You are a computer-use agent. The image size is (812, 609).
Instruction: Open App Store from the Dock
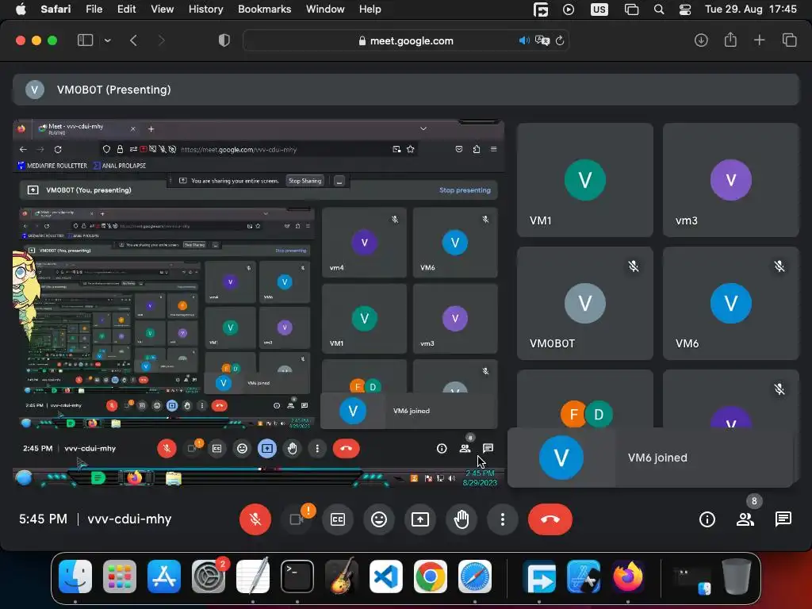click(x=163, y=576)
